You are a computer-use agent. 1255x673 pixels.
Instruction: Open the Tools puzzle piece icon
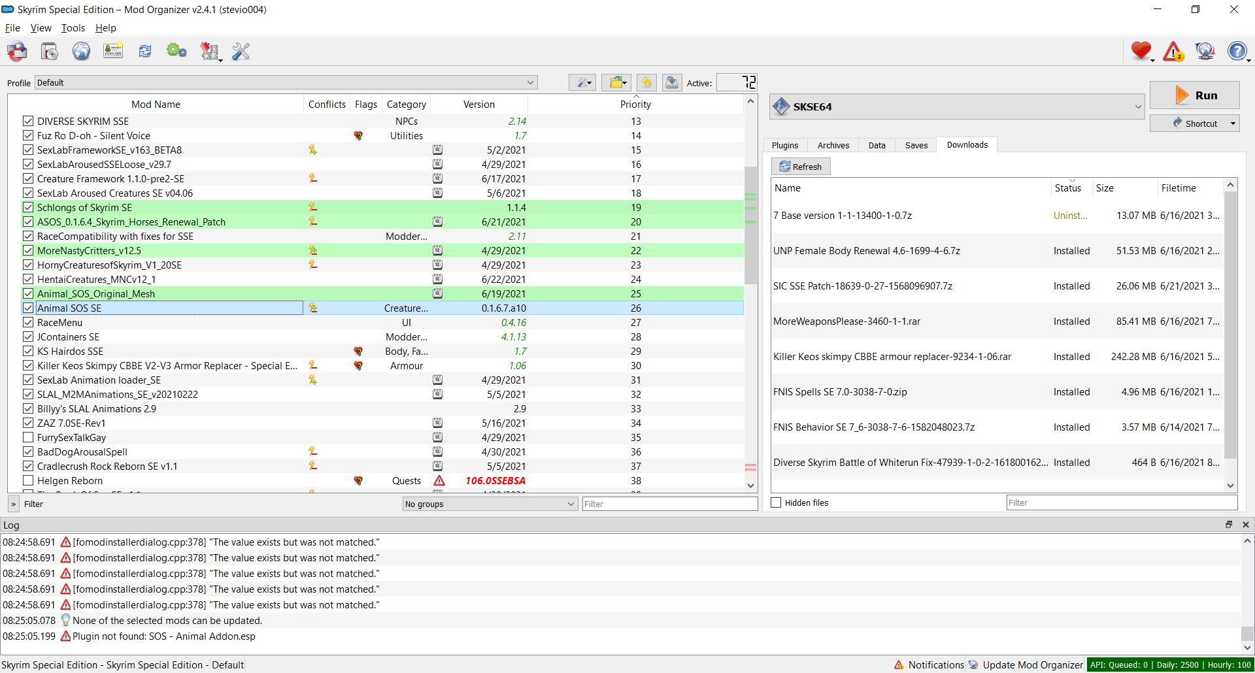209,51
